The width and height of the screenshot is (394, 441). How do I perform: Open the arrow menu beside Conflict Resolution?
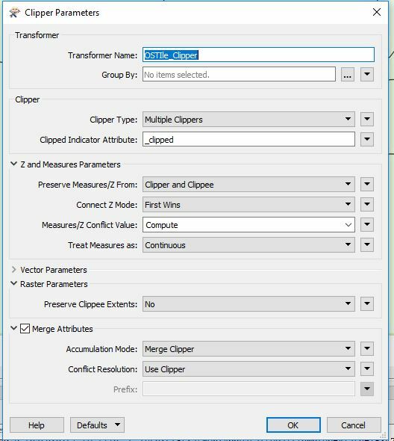367,368
